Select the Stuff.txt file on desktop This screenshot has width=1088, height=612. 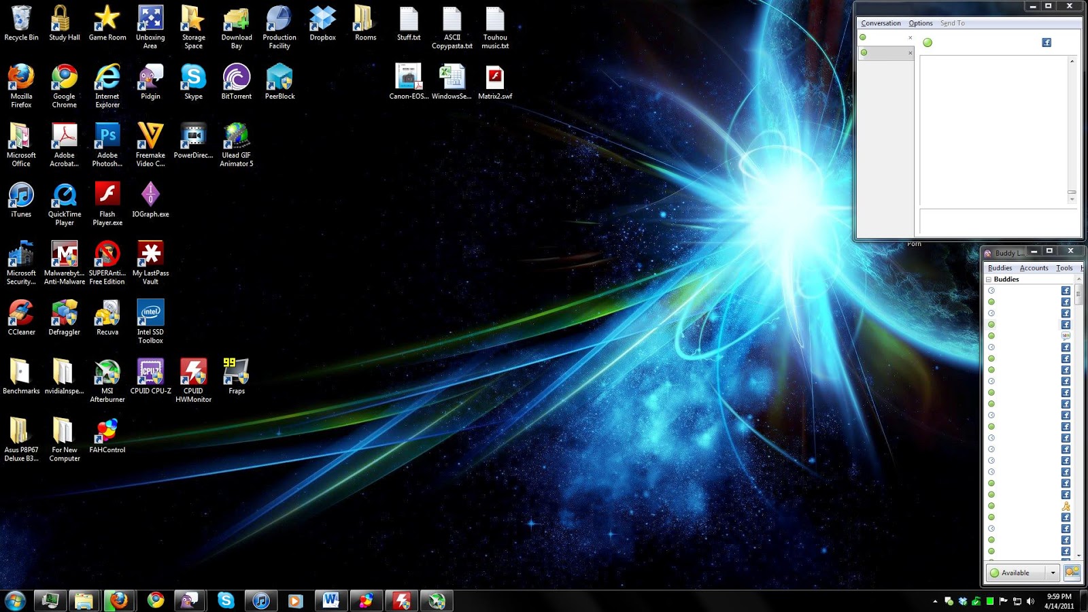[409, 24]
